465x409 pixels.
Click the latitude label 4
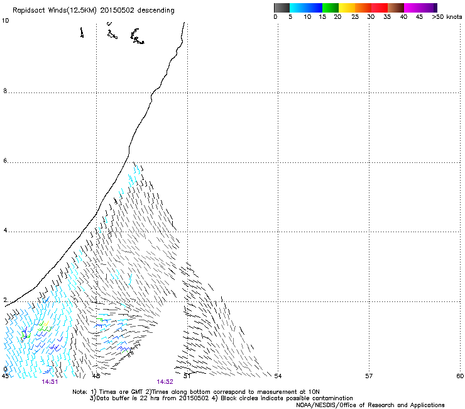coord(5,230)
